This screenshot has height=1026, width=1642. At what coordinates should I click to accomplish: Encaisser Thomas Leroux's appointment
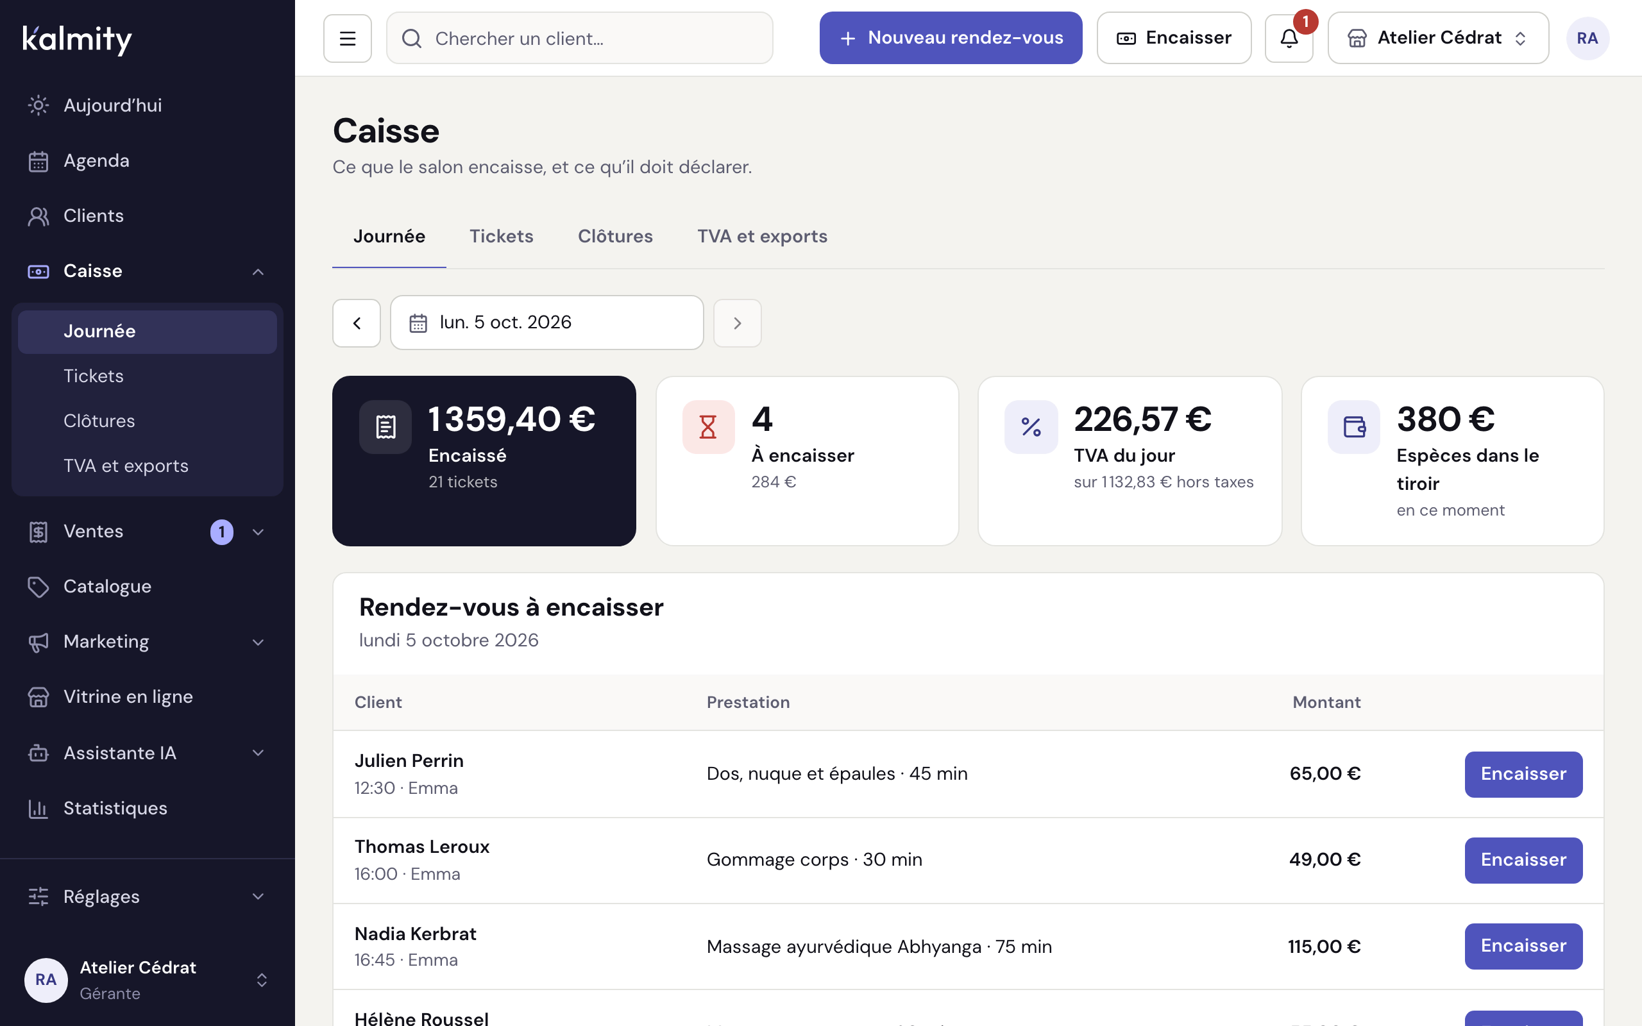(x=1523, y=861)
